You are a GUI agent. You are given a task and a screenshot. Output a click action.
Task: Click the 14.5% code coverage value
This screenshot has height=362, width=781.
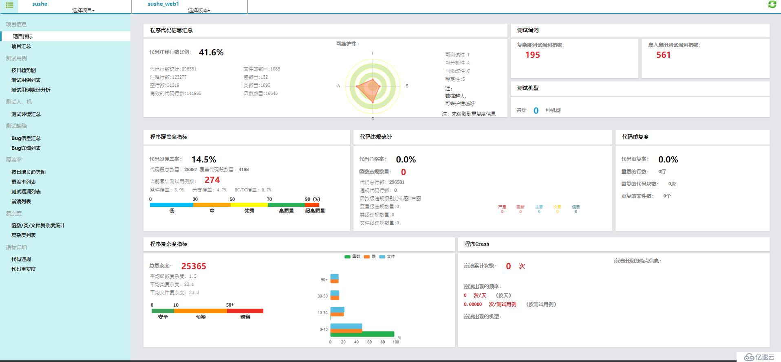click(204, 160)
